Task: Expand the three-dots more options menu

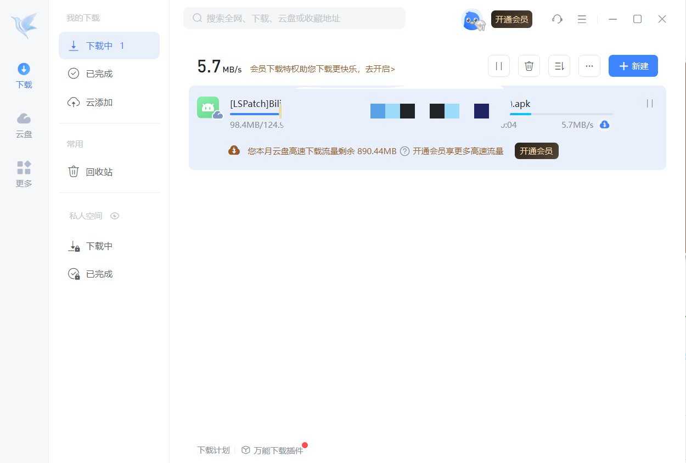Action: click(x=589, y=66)
